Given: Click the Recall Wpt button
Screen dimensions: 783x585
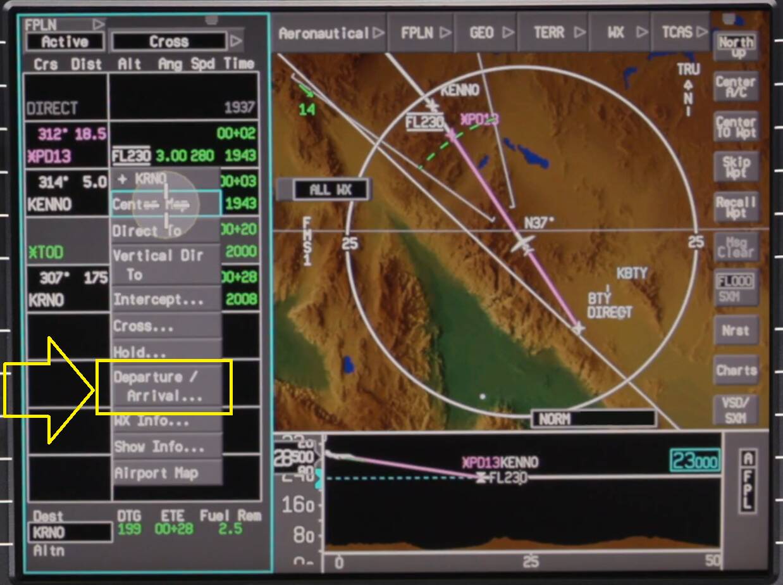Looking at the screenshot, I should pos(736,207).
